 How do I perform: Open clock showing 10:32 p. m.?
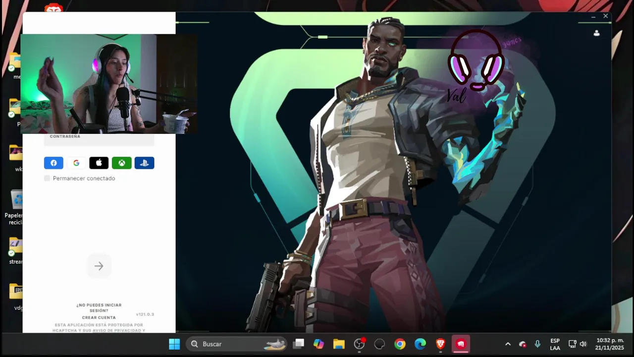tap(610, 344)
